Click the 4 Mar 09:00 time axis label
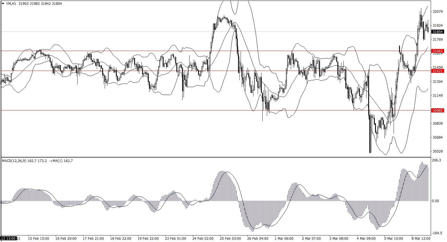Viewport: 447px width, 242px height. pos(366,239)
